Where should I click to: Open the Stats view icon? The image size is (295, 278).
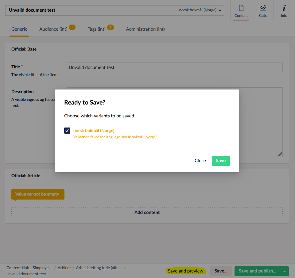pos(262,10)
